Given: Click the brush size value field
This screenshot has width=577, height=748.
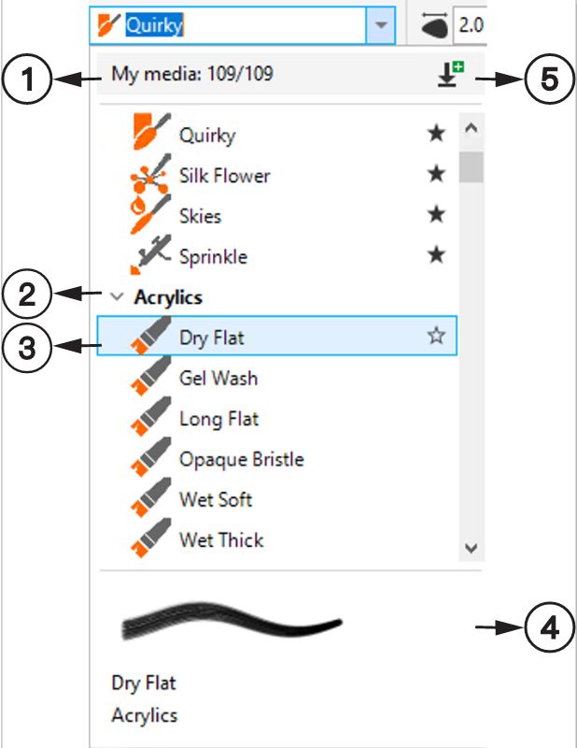Looking at the screenshot, I should click(x=470, y=25).
